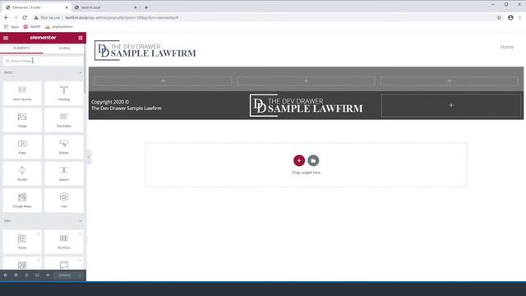Select the Posts widget

click(22, 242)
